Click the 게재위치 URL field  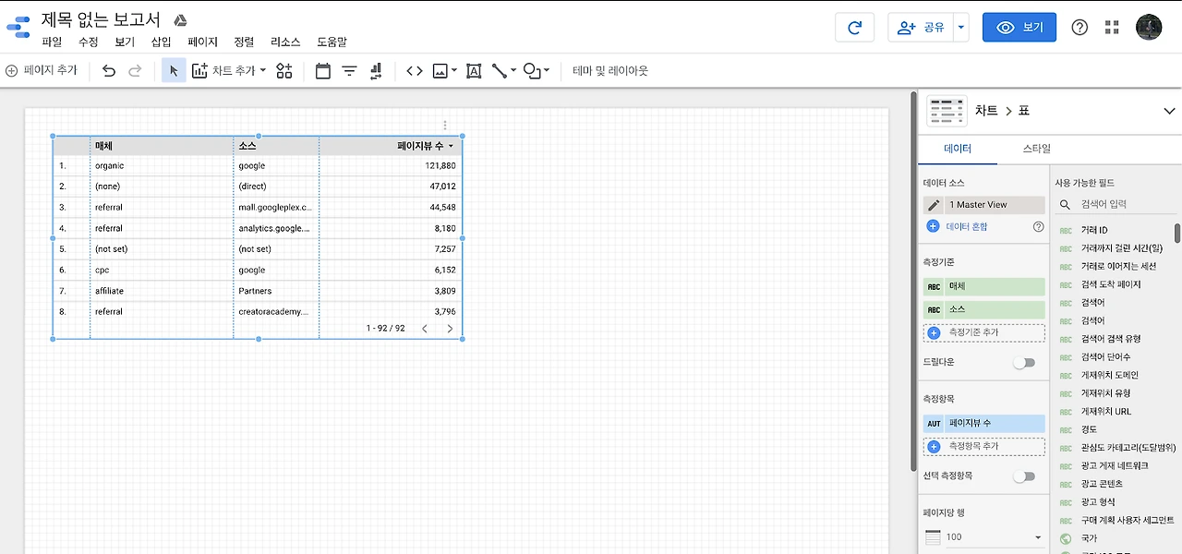[1105, 412]
